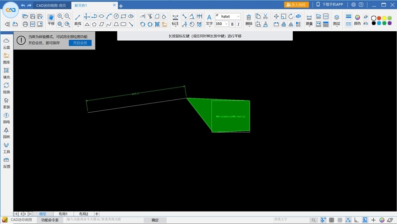397x224 pixels.
Task: Click the insert table icon
Action: tap(326, 24)
